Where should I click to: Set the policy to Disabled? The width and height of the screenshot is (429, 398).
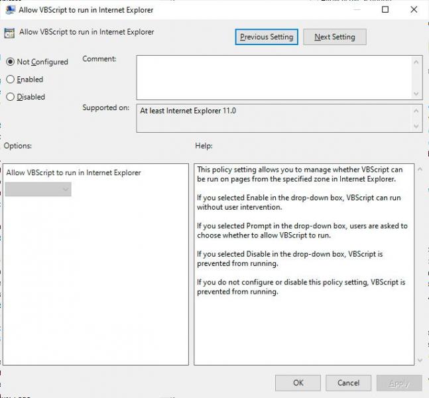(x=11, y=97)
